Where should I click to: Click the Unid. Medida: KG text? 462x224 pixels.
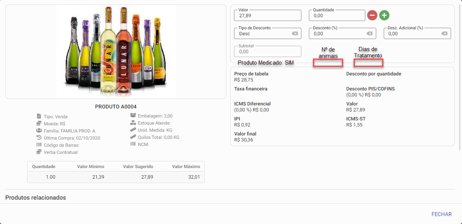pyautogui.click(x=155, y=130)
